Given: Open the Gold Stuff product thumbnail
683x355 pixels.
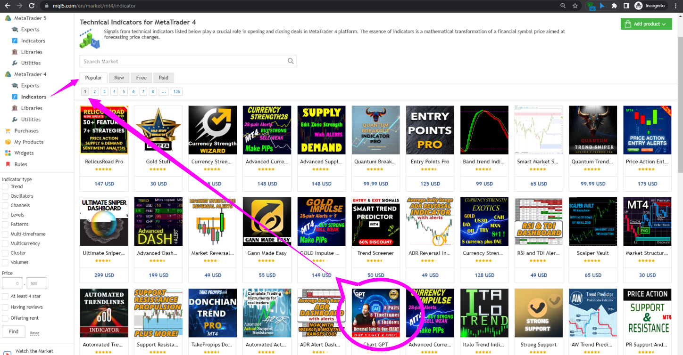Looking at the screenshot, I should click(158, 130).
